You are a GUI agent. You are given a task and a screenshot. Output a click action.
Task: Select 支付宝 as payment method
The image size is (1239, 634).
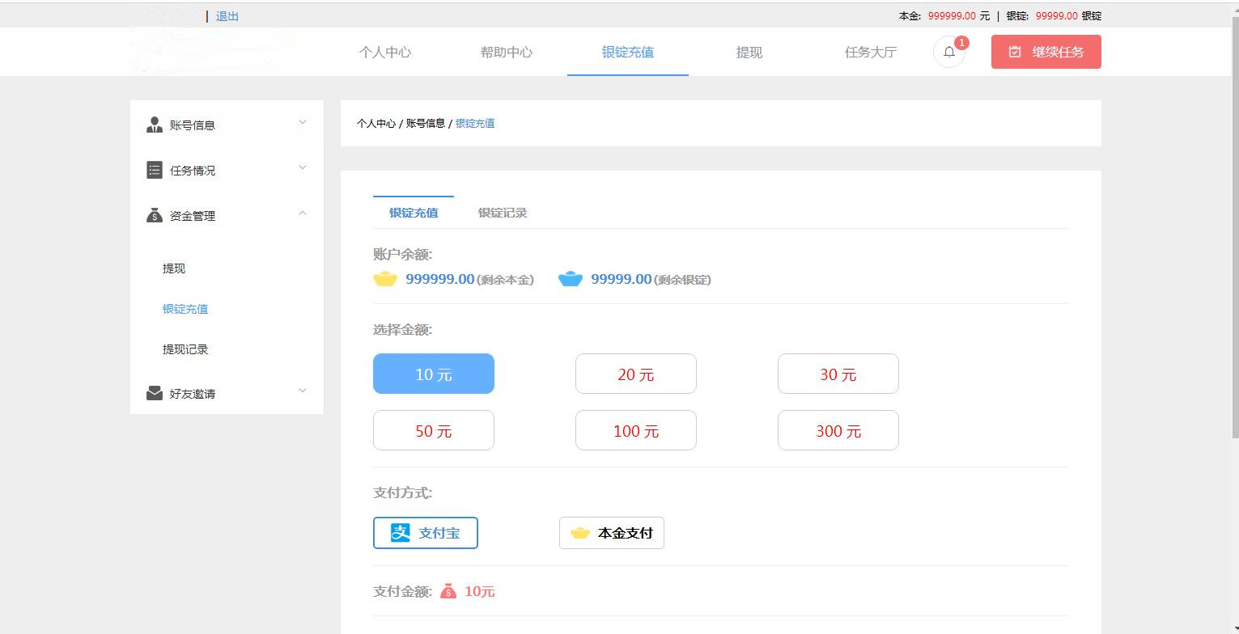[426, 533]
